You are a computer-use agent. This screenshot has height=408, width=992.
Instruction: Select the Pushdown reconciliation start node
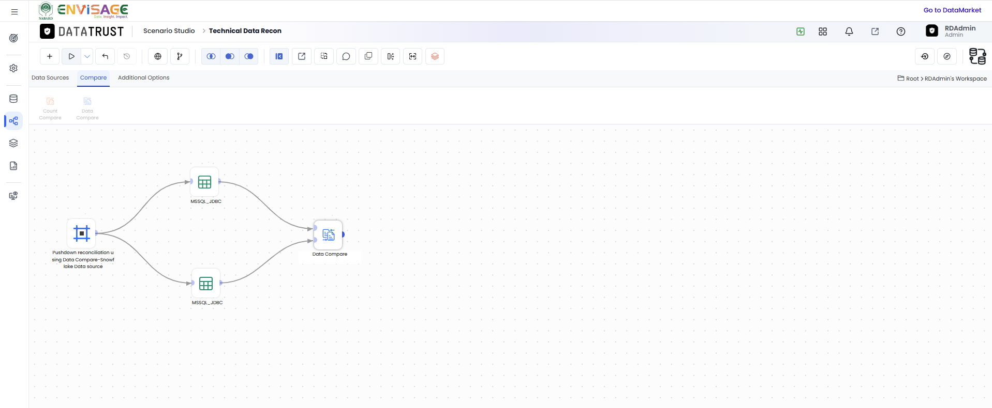(82, 233)
